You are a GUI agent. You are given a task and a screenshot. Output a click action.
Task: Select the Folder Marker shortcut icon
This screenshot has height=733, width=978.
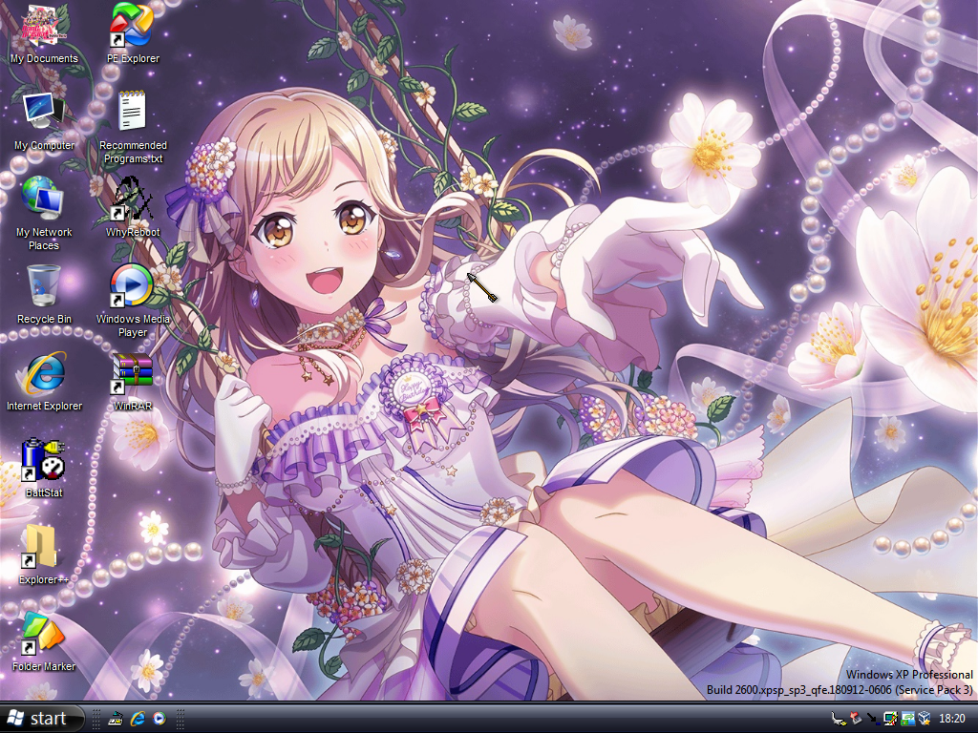coord(44,642)
